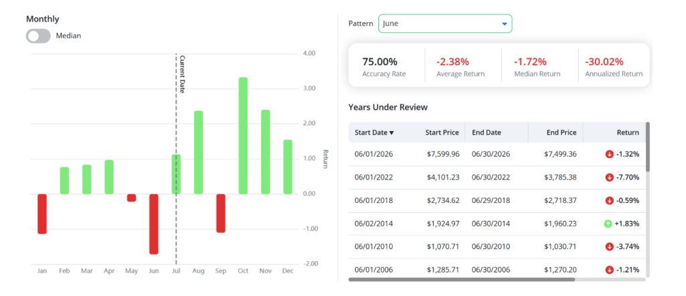Click the red down arrow icon for -1.21%
This screenshot has width=686, height=296.
[x=609, y=270]
